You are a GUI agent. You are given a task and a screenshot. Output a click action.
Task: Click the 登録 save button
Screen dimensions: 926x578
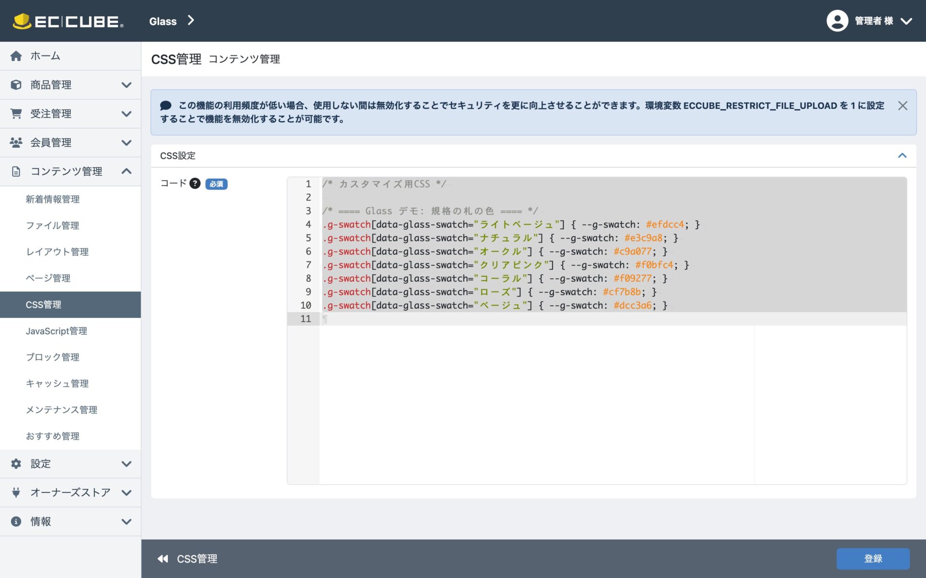(x=873, y=559)
